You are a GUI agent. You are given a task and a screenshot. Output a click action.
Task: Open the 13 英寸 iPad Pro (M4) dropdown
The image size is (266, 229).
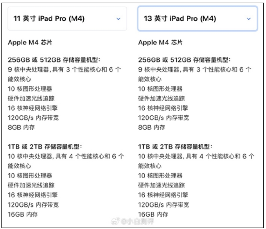click(x=198, y=19)
